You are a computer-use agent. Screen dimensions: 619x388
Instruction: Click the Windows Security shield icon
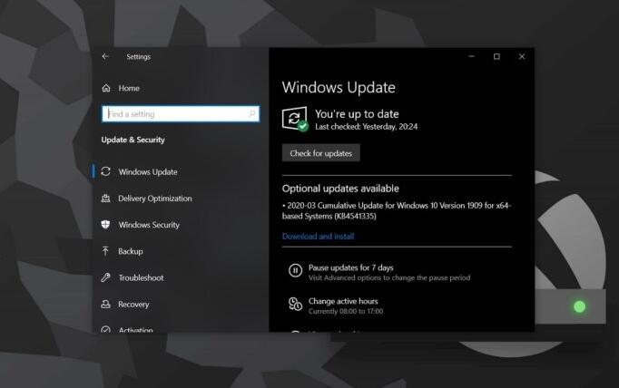click(105, 224)
